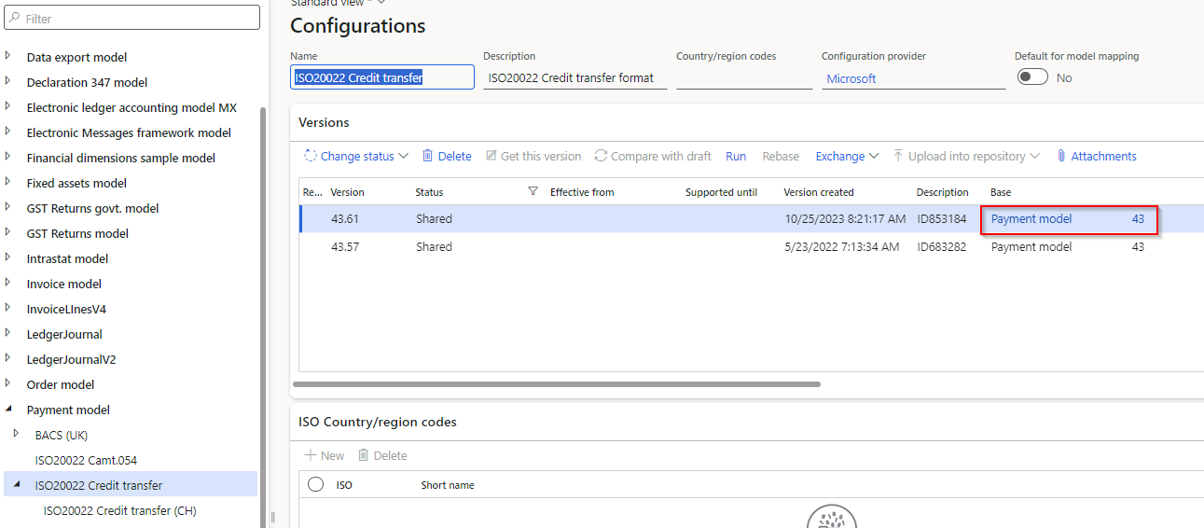Click the Get this version edit icon
Screen dimensions: 1204x528
(491, 156)
